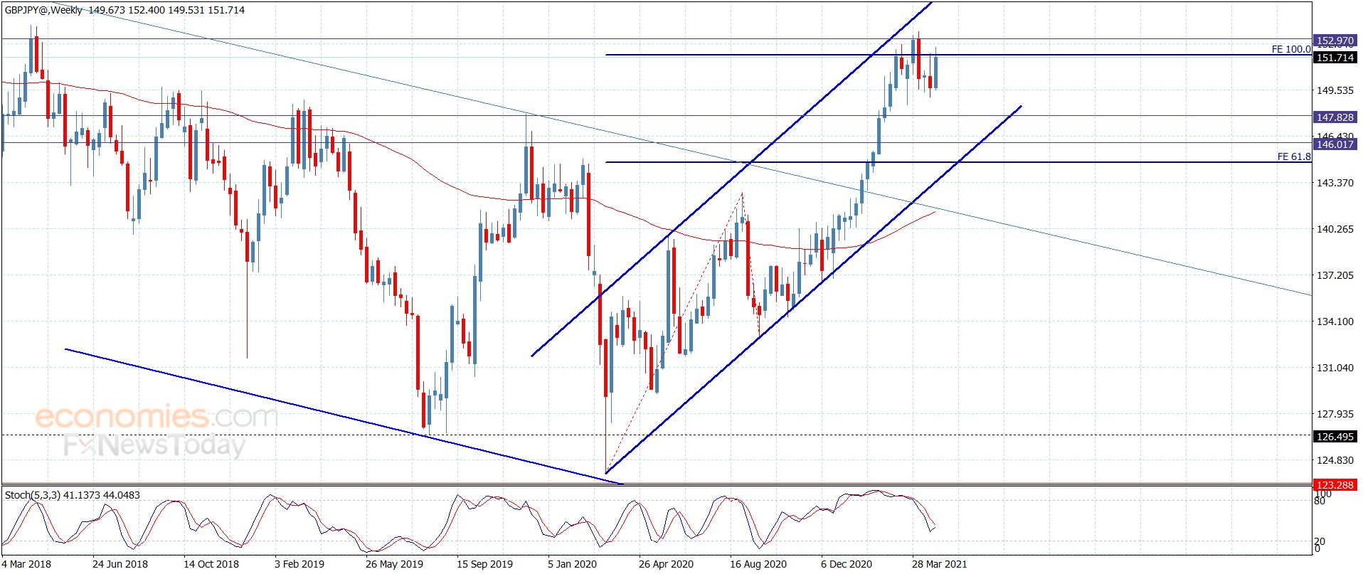Click the 26 Apr 2020 date label
This screenshot has height=574, width=1363.
pyautogui.click(x=666, y=564)
